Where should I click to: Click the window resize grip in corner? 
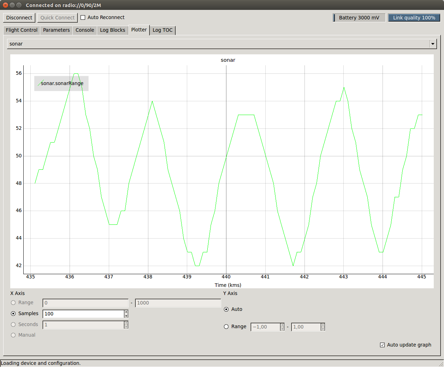pos(440,363)
